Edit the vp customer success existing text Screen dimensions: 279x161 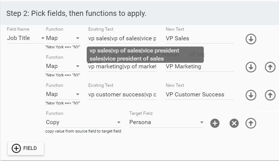coord(122,95)
